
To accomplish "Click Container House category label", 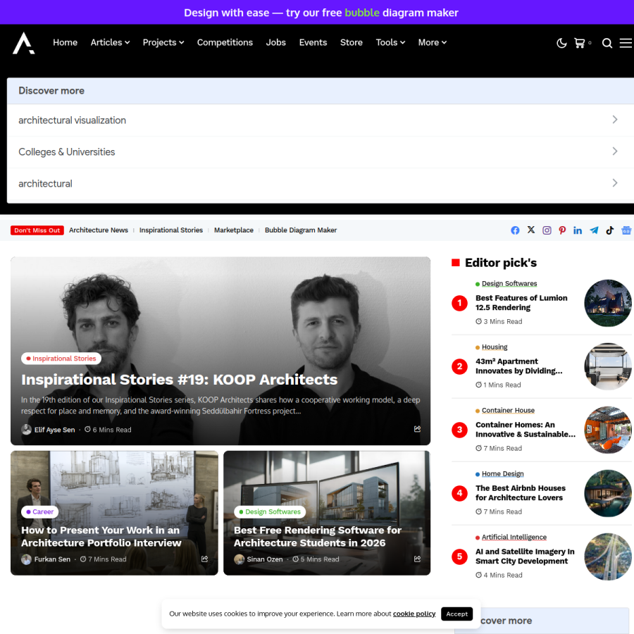I will pos(508,411).
